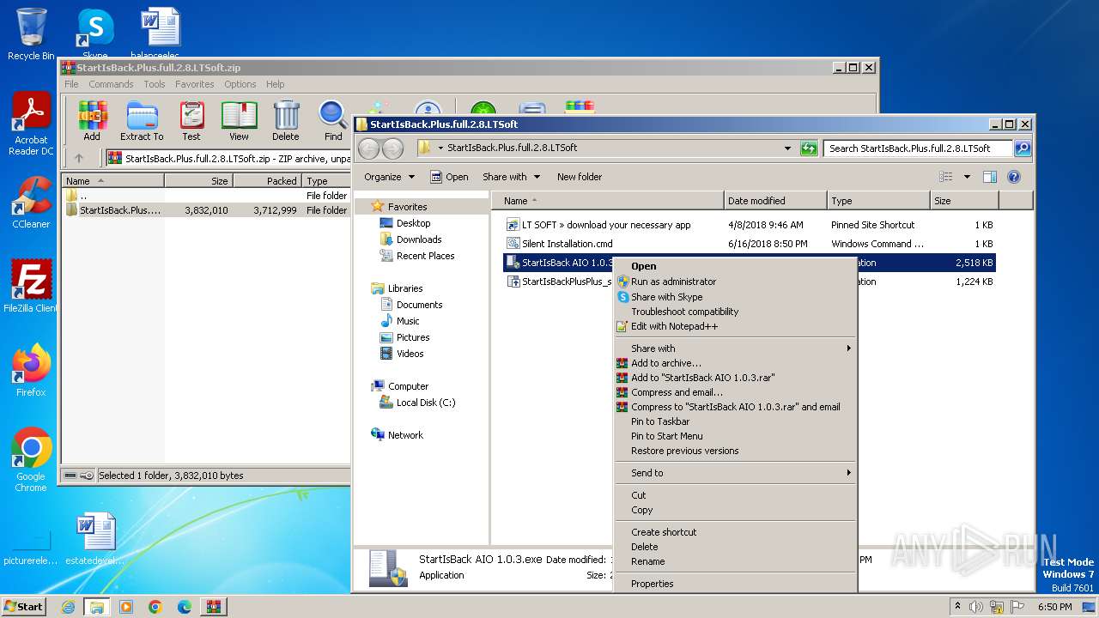This screenshot has width=1099, height=618.
Task: Click the taskbar clock showing 6:50 PM
Action: (x=1054, y=607)
